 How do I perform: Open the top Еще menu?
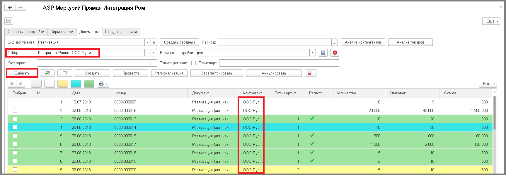pos(491,21)
